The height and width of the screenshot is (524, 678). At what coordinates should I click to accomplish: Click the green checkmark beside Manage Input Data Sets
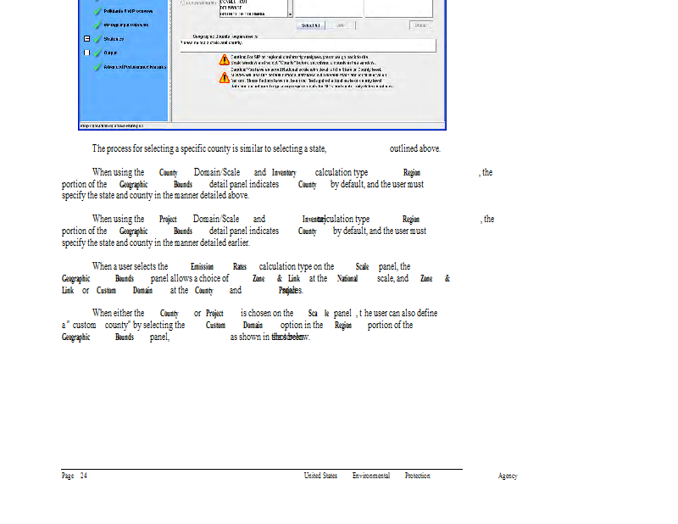pyautogui.click(x=98, y=25)
